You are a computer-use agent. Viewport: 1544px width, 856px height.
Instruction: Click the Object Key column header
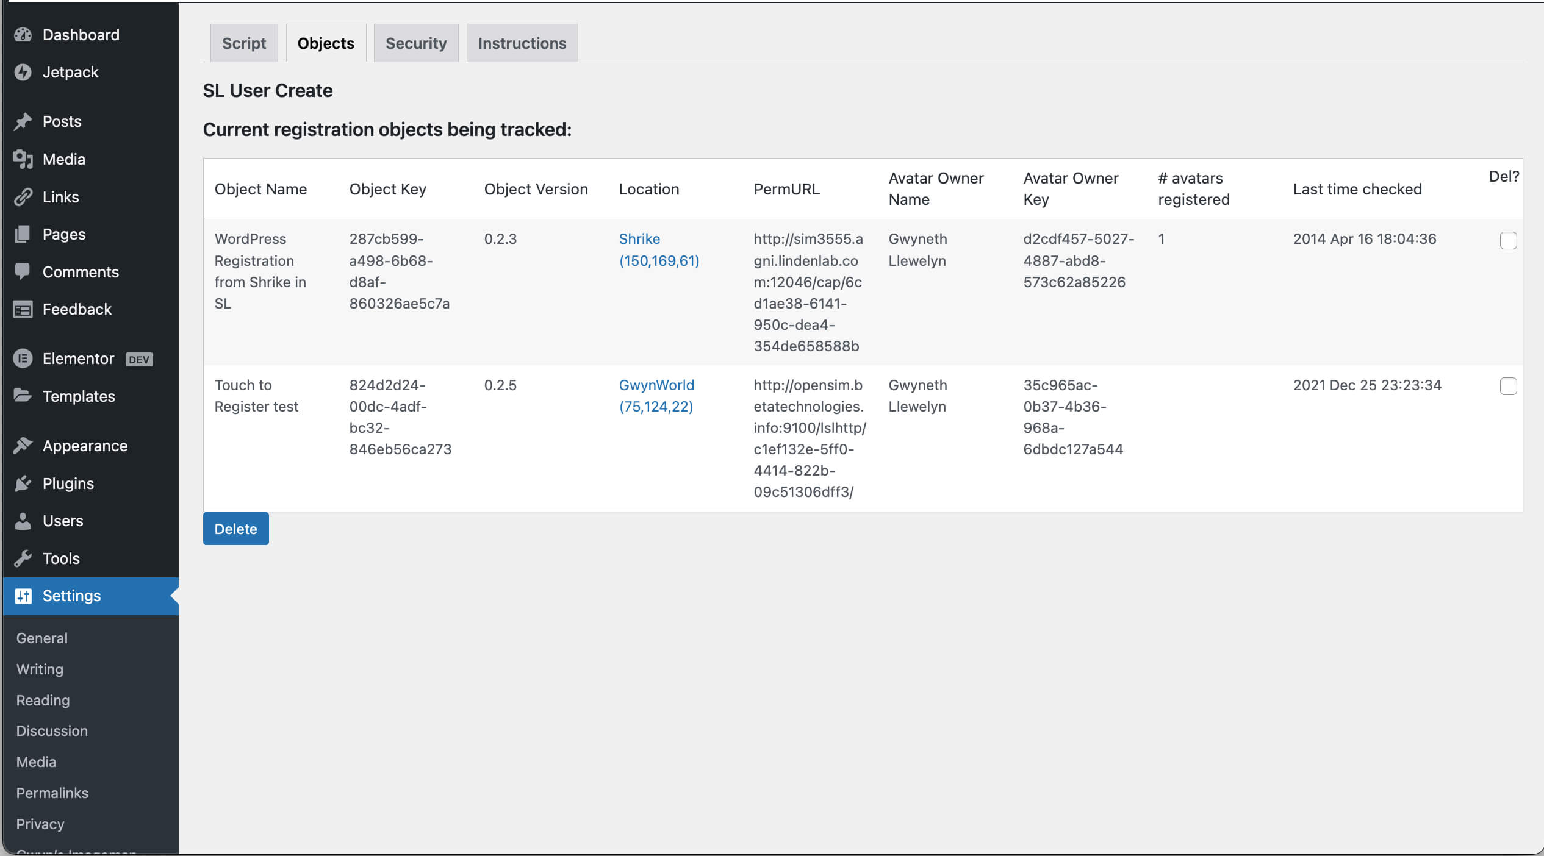coord(388,189)
